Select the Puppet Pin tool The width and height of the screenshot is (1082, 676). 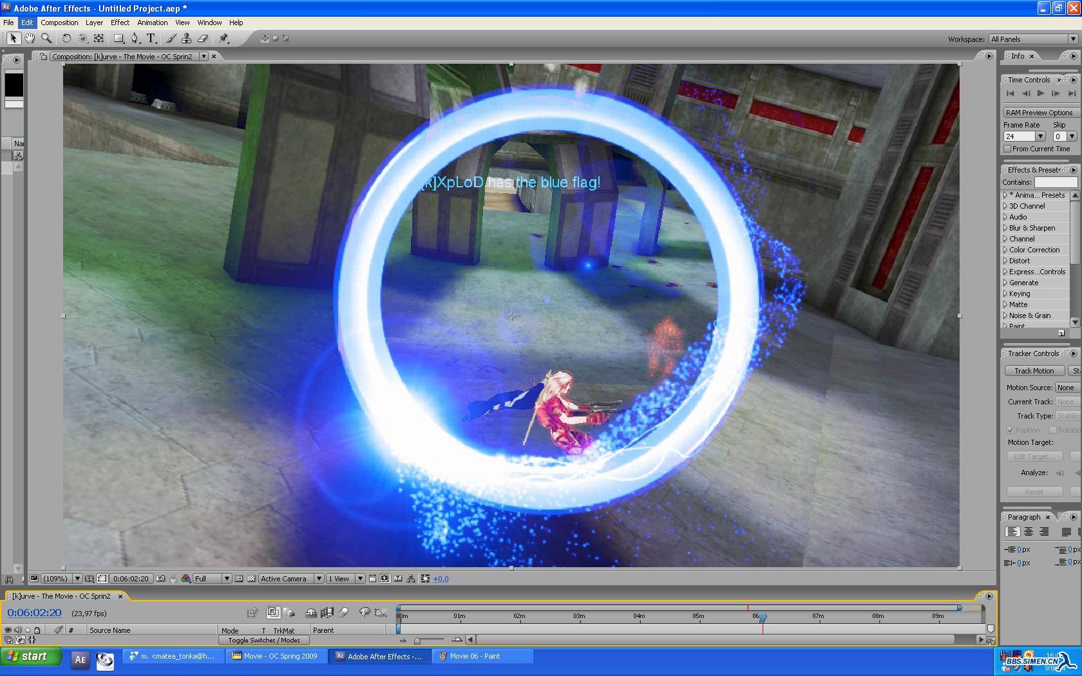(224, 39)
